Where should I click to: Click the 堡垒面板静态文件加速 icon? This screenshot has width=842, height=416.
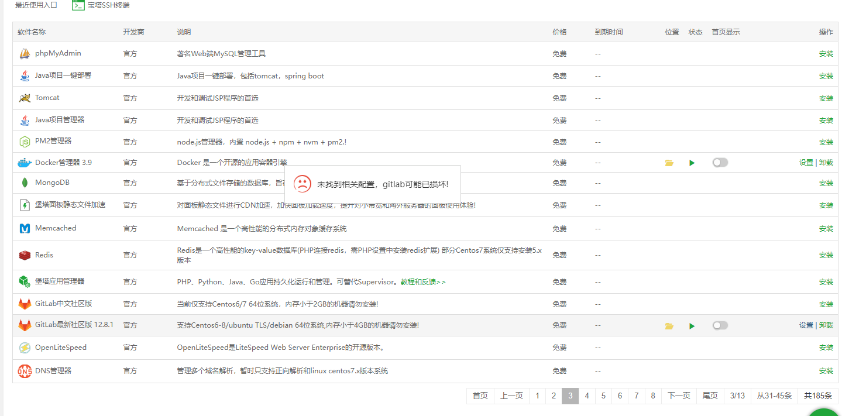click(25, 205)
